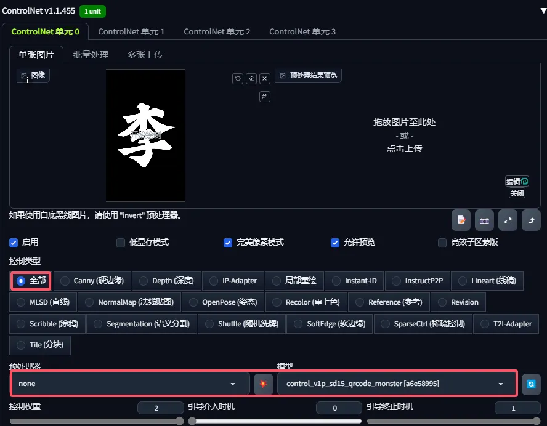Remove the uploaded image with the X icon
This screenshot has height=426, width=547.
tap(265, 79)
